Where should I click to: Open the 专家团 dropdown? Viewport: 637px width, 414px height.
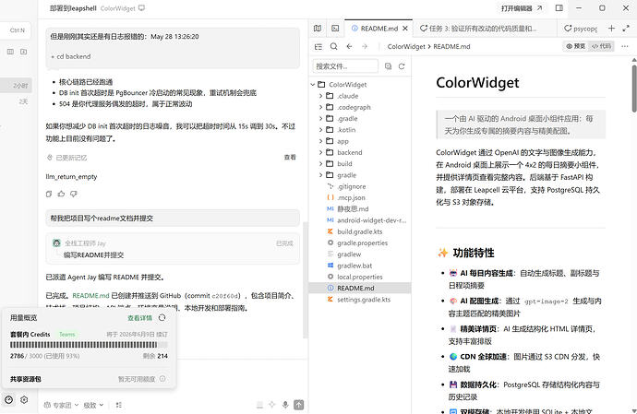(61, 405)
